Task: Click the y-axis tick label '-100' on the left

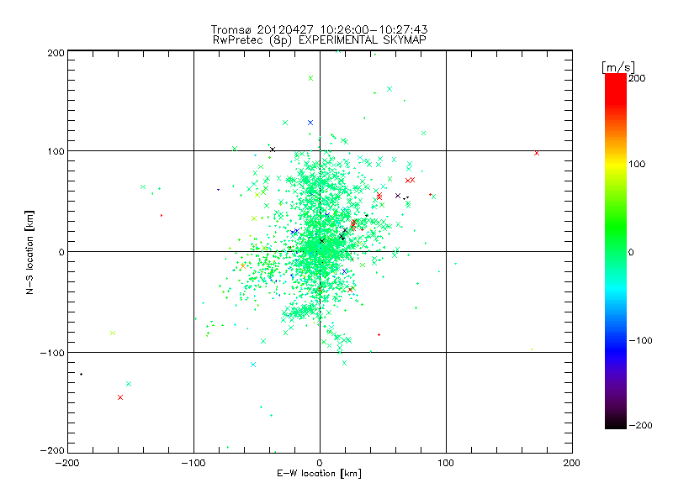Action: [x=52, y=353]
